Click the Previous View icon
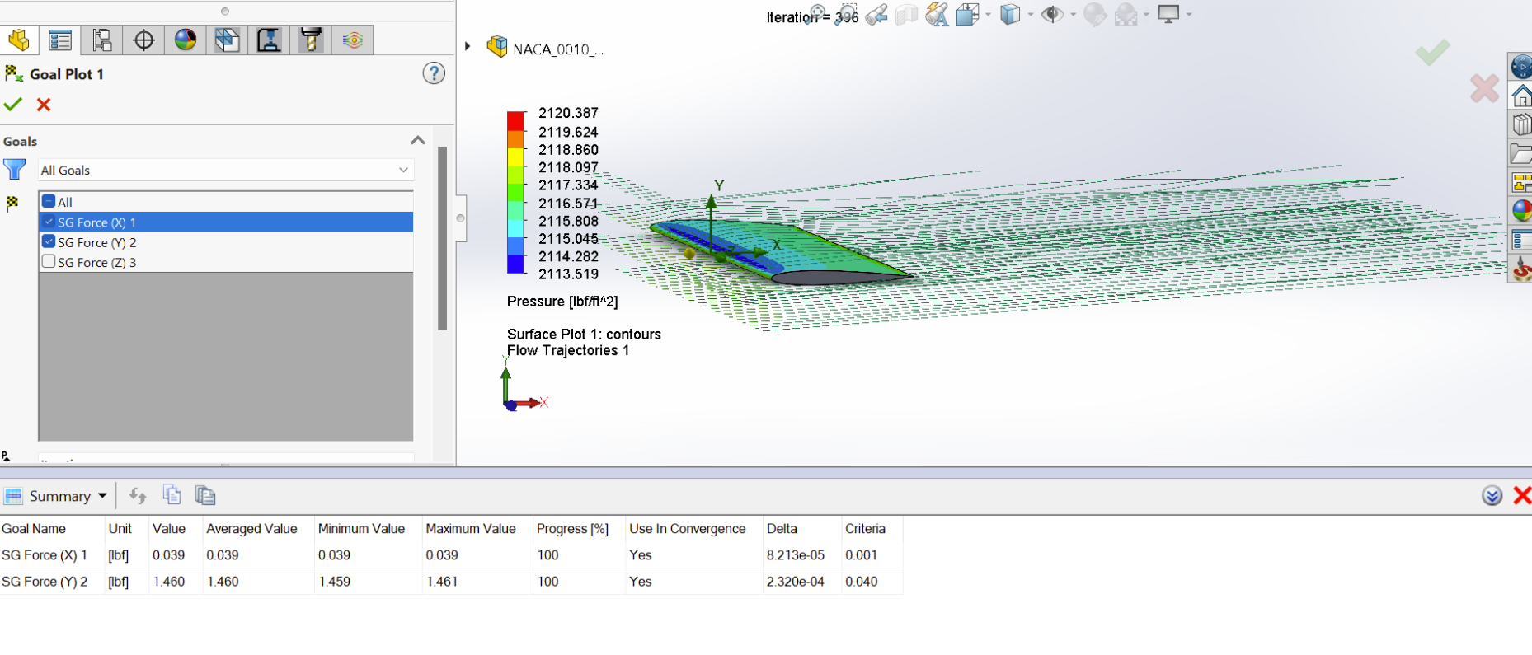This screenshot has height=655, width=1532. [x=876, y=14]
